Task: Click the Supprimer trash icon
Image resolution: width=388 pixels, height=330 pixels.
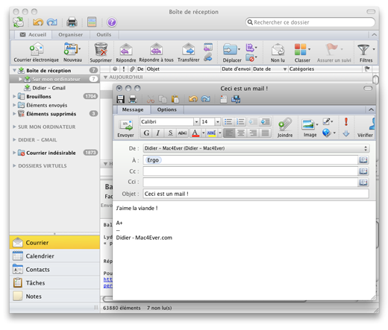Action: pos(101,52)
